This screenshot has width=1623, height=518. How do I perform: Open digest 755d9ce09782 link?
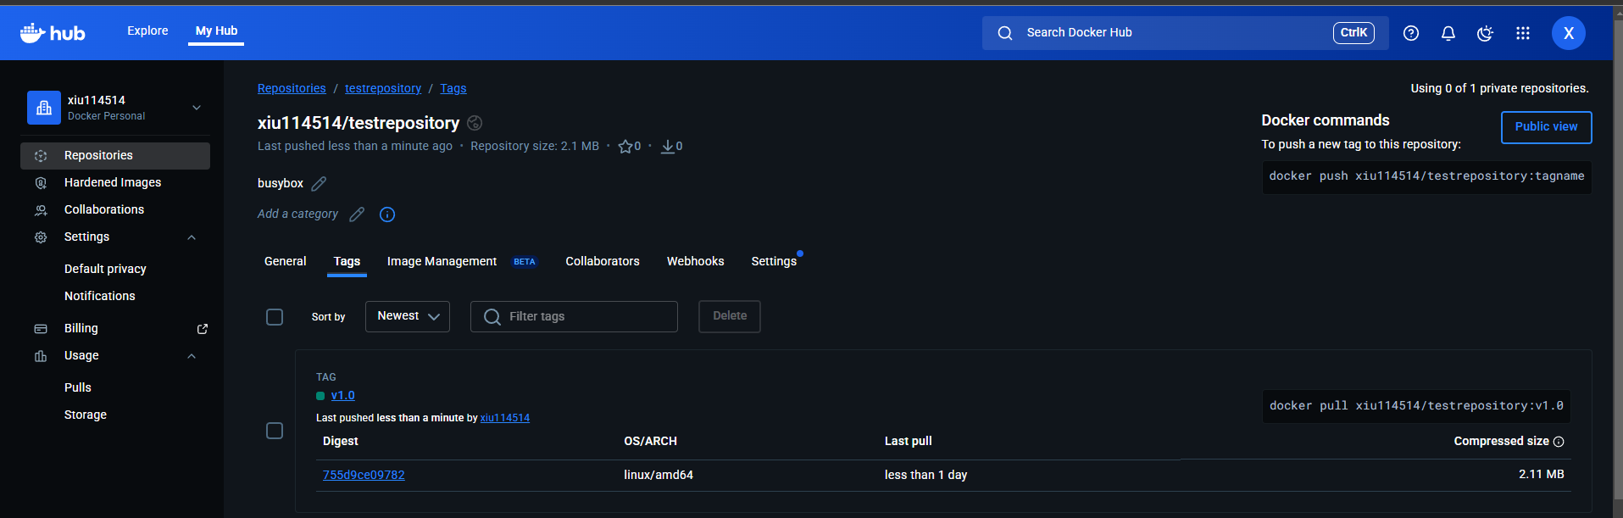(x=364, y=475)
